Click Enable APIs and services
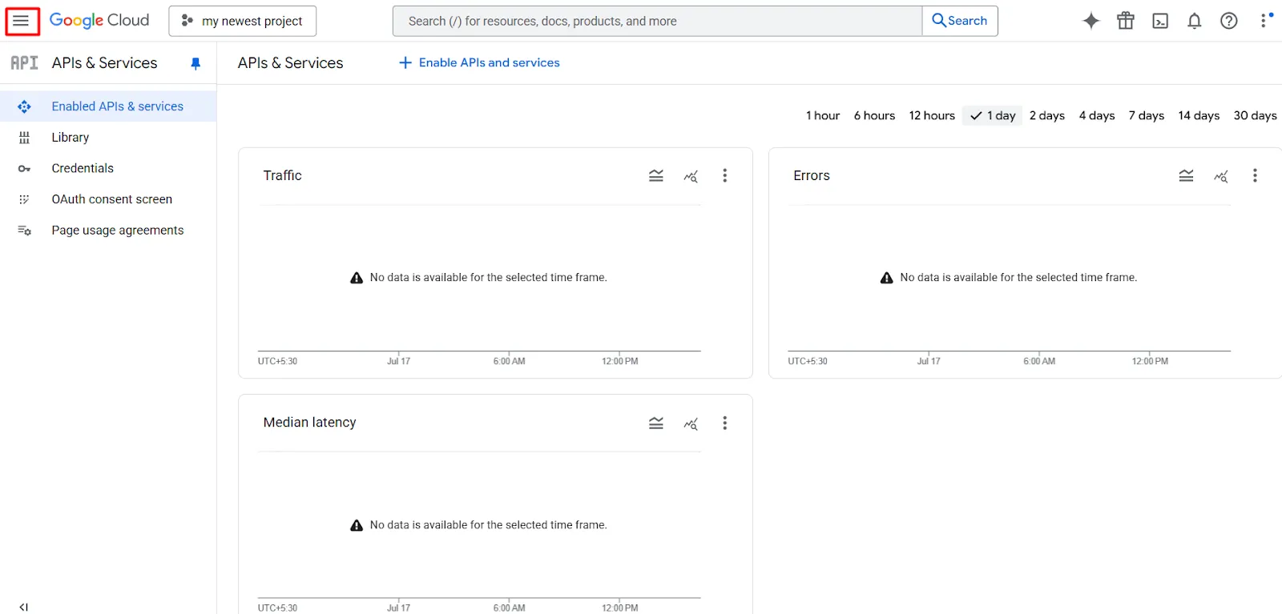 pyautogui.click(x=479, y=62)
